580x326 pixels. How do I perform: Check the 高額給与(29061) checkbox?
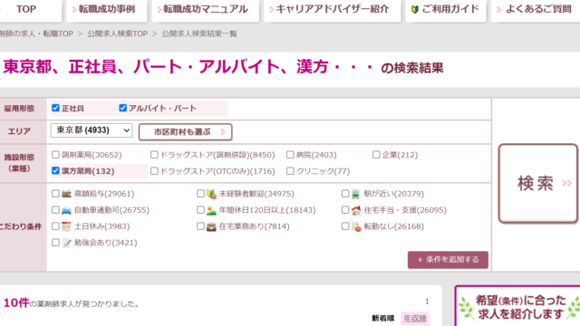[x=55, y=193]
